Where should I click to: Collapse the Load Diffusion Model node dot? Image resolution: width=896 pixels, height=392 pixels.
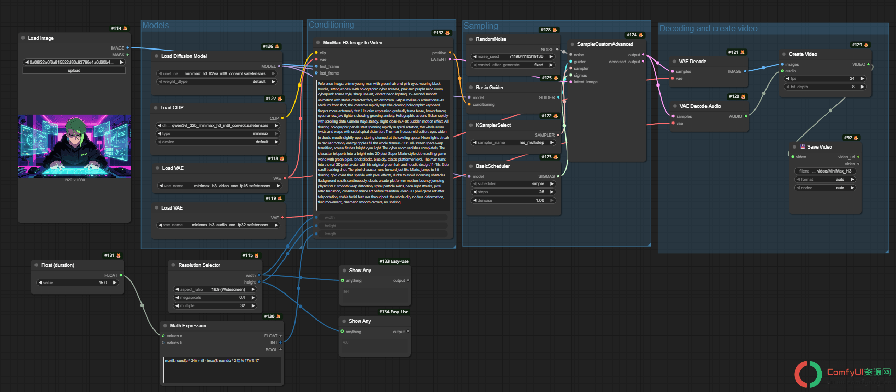click(157, 56)
